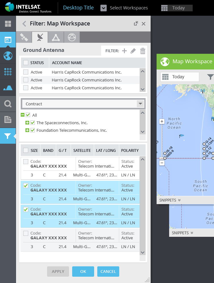Click antenna list scroll down arrow

(x=143, y=252)
